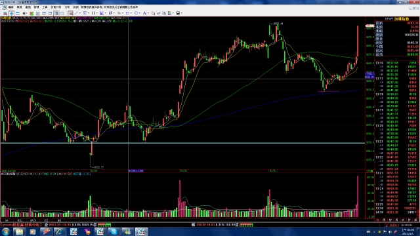The height and width of the screenshot is (236, 420).
Task: Open the save icon dropdown arrow
Action: point(182,13)
